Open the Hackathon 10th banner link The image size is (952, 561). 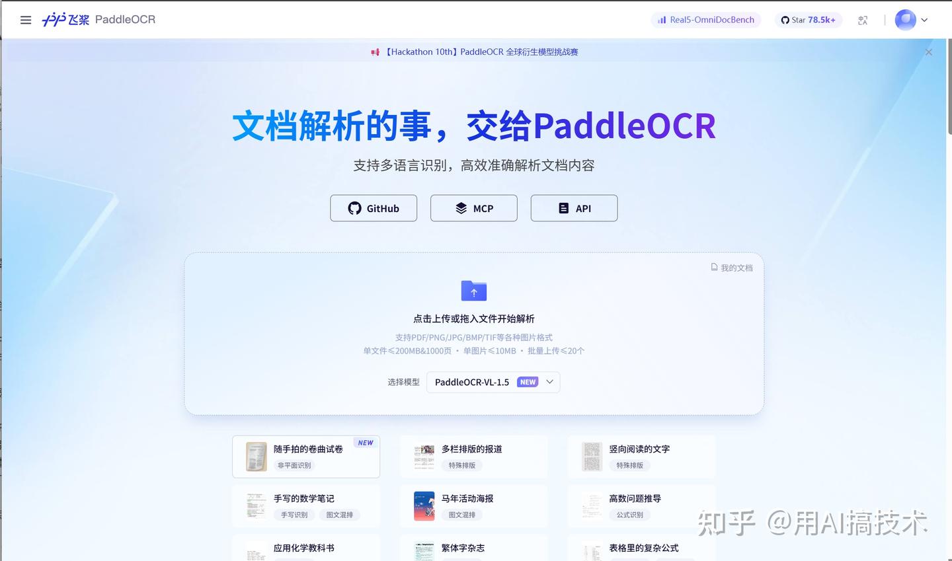point(475,52)
